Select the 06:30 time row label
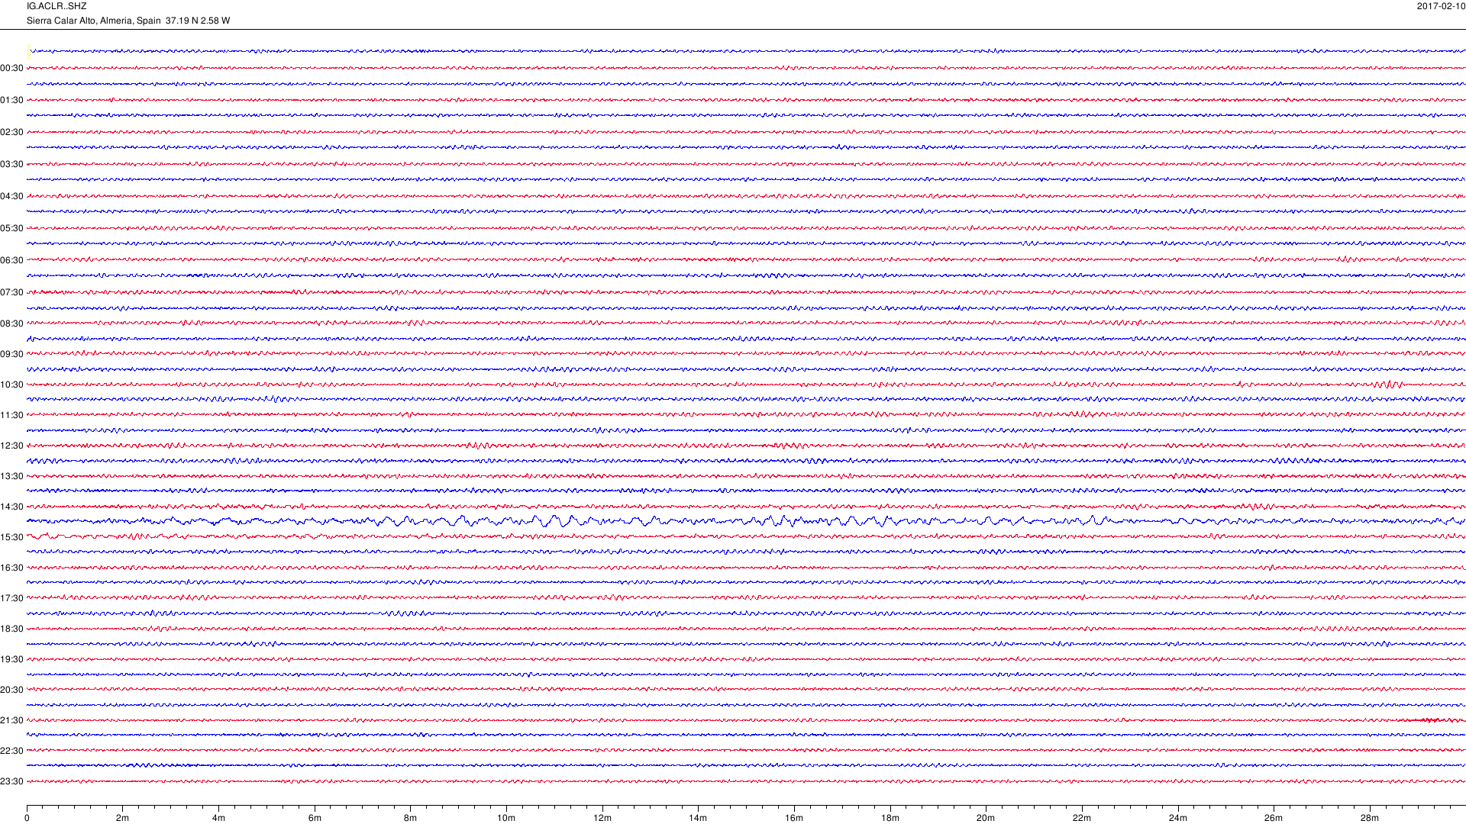This screenshot has height=824, width=1466. pyautogui.click(x=12, y=260)
